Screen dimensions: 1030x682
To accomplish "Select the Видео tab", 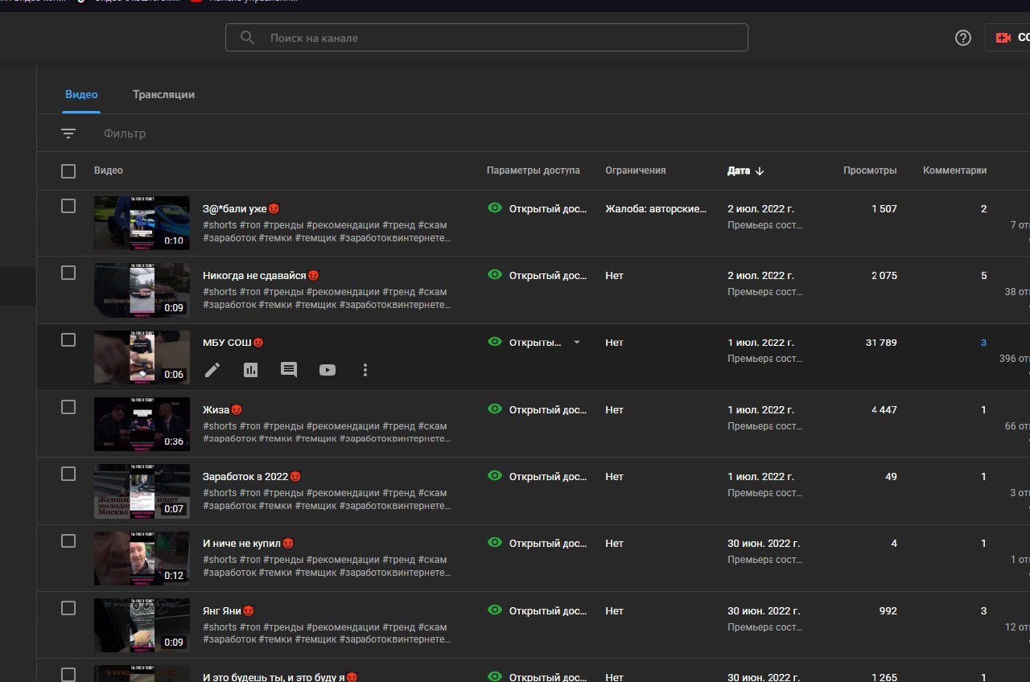I will (x=81, y=94).
